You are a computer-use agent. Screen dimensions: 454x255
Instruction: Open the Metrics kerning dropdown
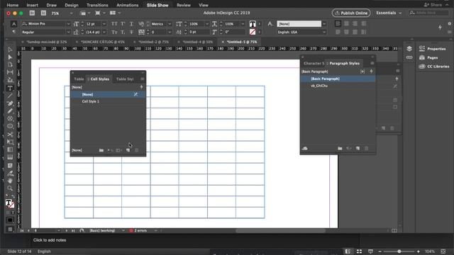170,23
